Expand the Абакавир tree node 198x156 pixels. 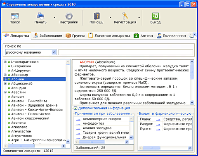[x=5, y=75]
